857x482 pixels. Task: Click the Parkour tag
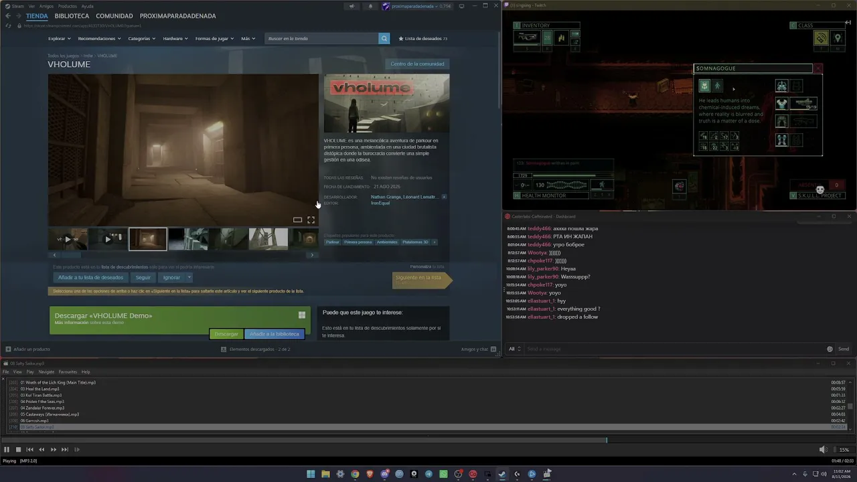click(333, 242)
